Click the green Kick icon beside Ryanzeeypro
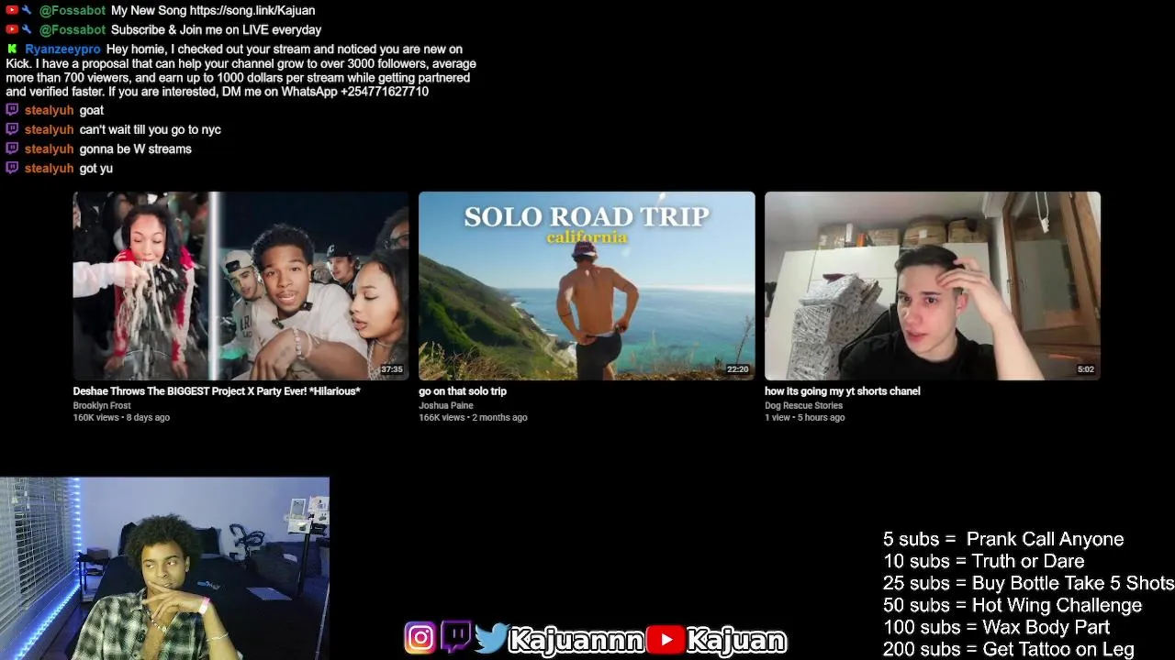Screen dimensions: 1175x660 [x=12, y=49]
